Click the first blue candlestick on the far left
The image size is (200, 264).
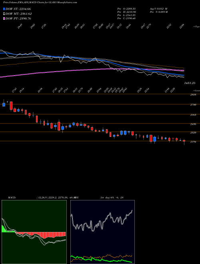coord(4,104)
